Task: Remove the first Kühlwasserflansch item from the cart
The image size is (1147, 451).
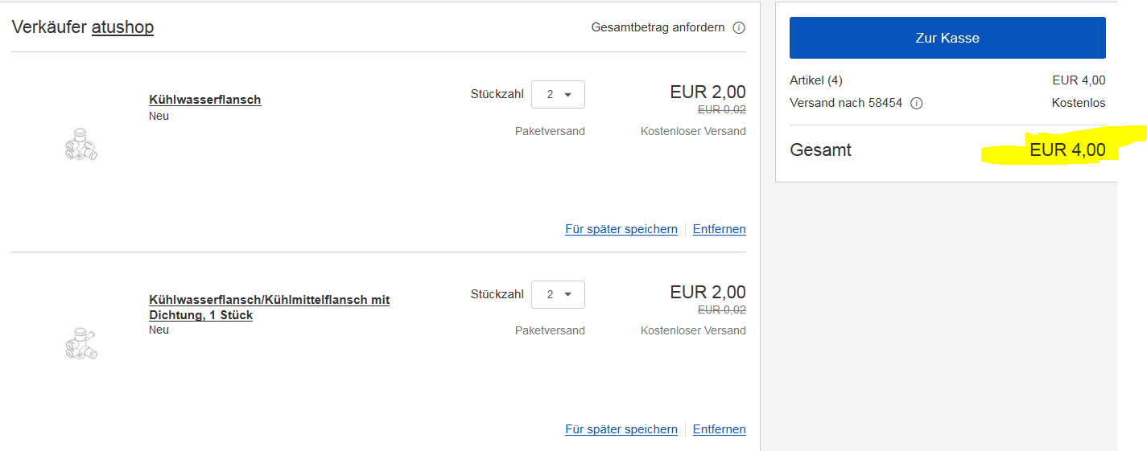Action: (719, 229)
